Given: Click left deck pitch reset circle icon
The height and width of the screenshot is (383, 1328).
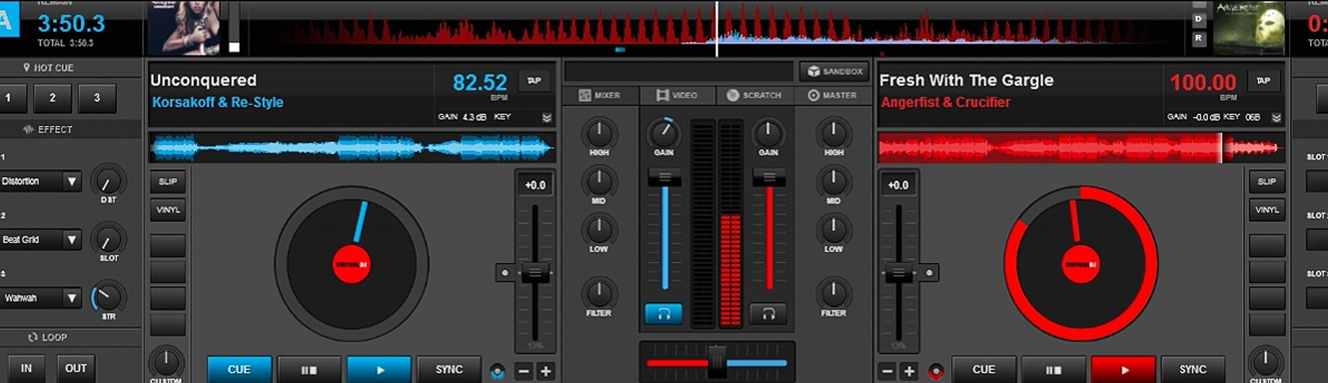Looking at the screenshot, I should (x=497, y=371).
